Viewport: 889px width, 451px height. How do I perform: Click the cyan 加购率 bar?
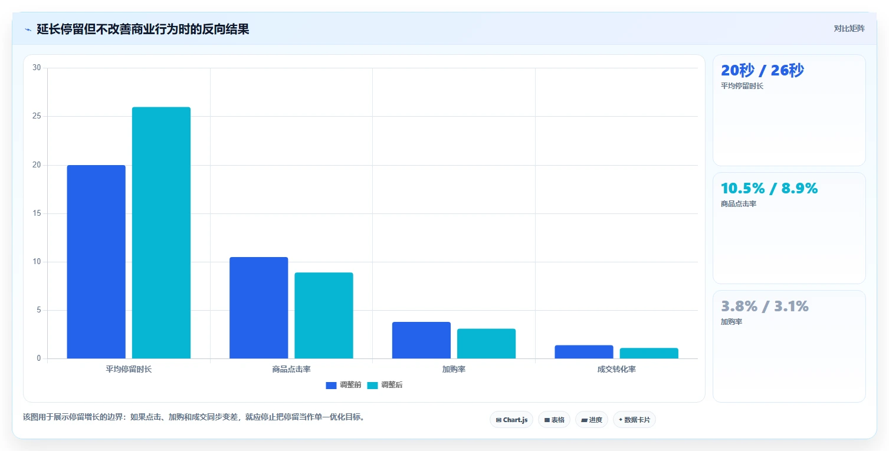tap(486, 344)
